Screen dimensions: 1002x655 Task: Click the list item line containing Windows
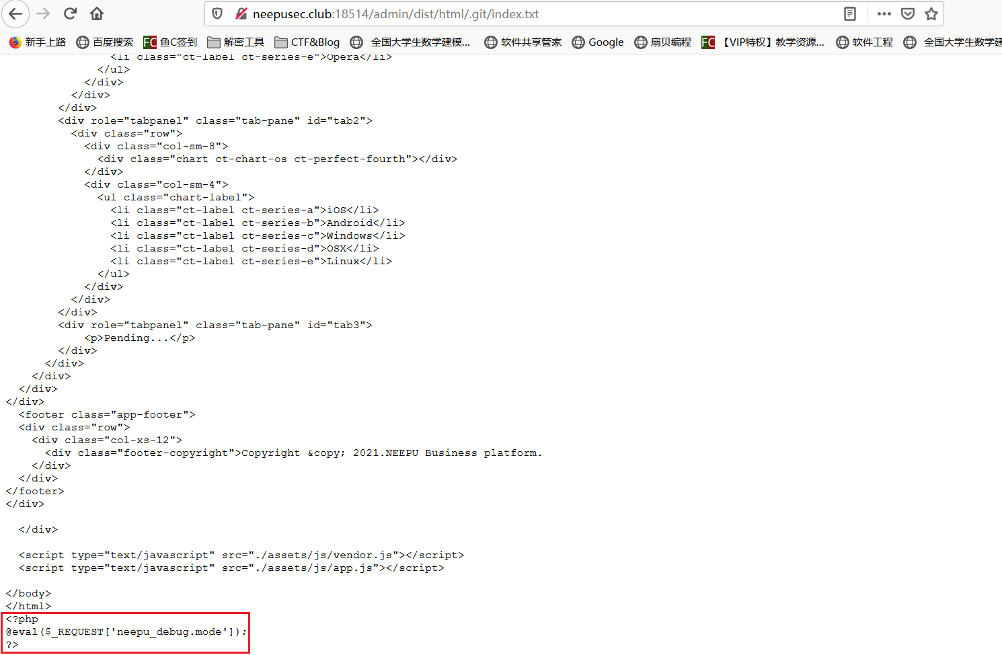pyautogui.click(x=258, y=236)
